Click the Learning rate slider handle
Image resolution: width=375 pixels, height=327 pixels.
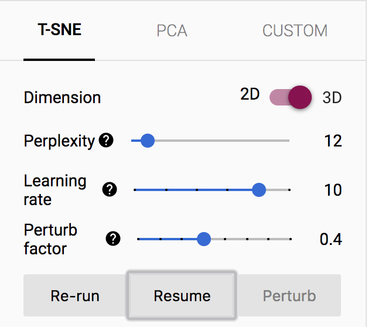(x=258, y=189)
